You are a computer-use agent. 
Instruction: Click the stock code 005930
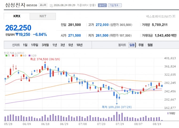[x=32, y=6]
